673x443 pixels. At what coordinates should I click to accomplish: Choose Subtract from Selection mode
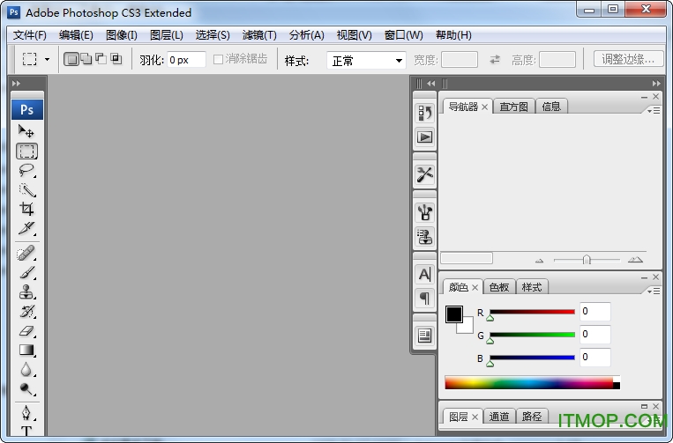coord(101,59)
